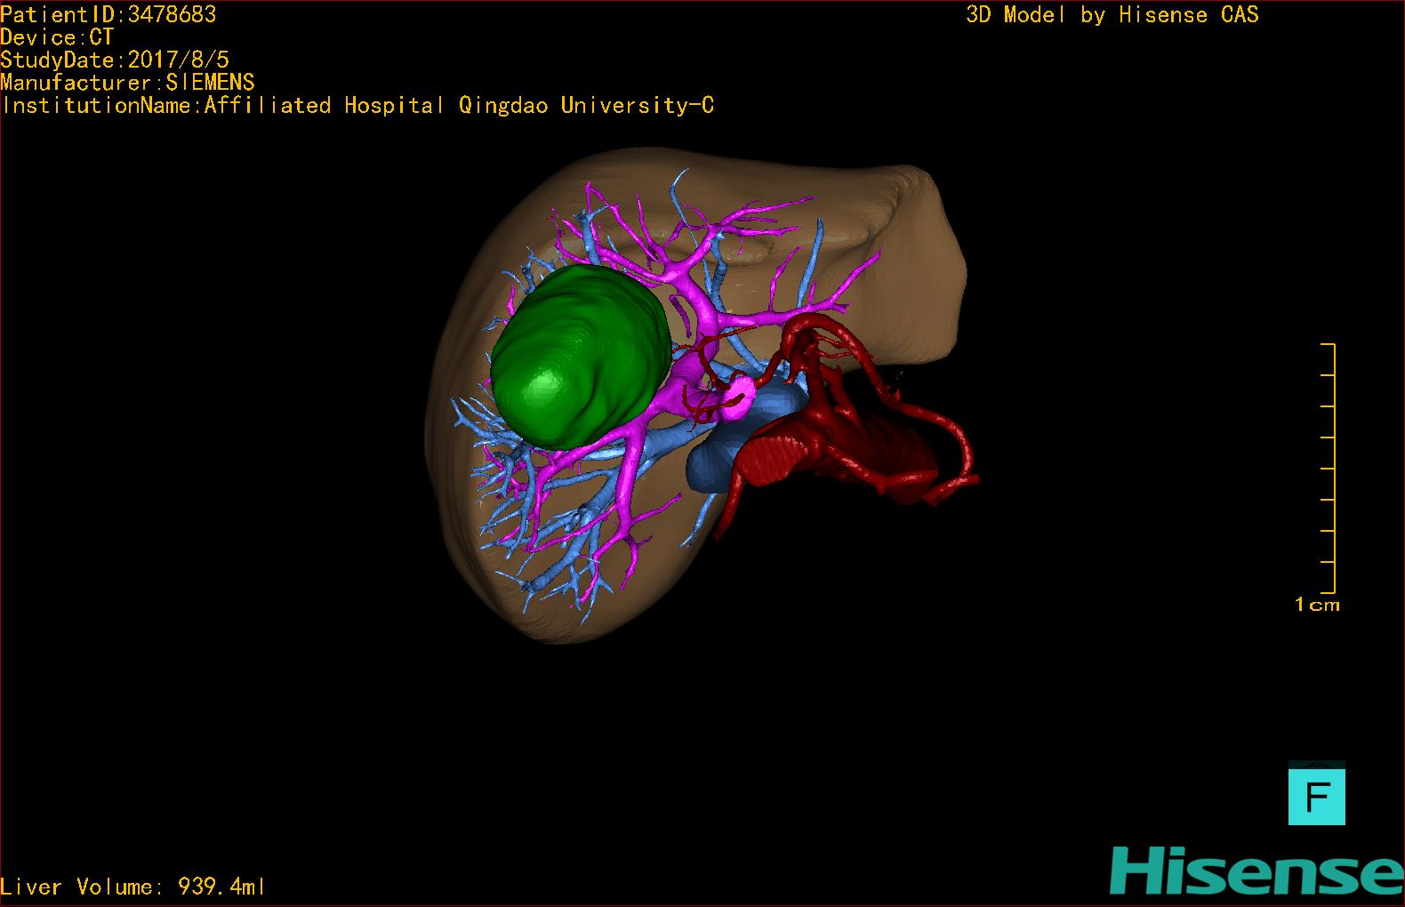Click the "Manufacturer:SIEMENS" text
This screenshot has width=1405, height=907.
point(128,83)
